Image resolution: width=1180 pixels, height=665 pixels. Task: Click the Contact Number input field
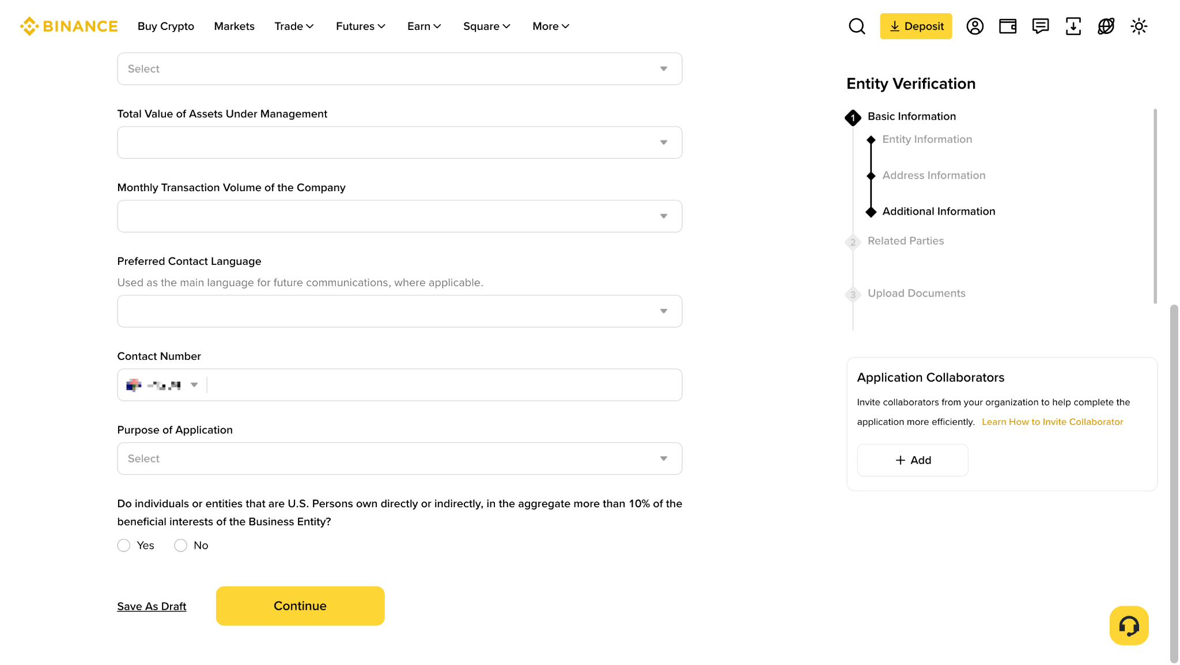coord(444,385)
